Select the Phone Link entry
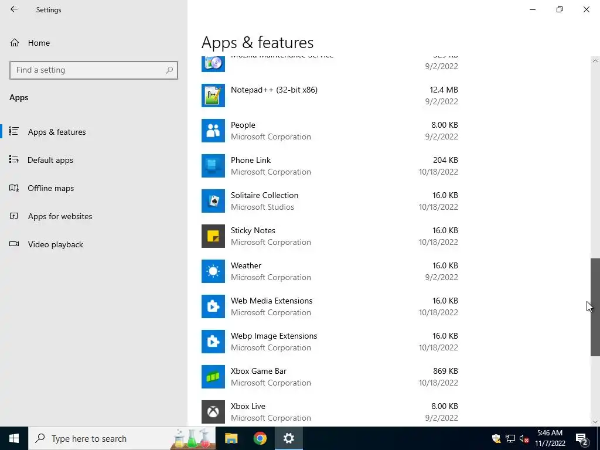Image resolution: width=600 pixels, height=450 pixels. point(330,166)
